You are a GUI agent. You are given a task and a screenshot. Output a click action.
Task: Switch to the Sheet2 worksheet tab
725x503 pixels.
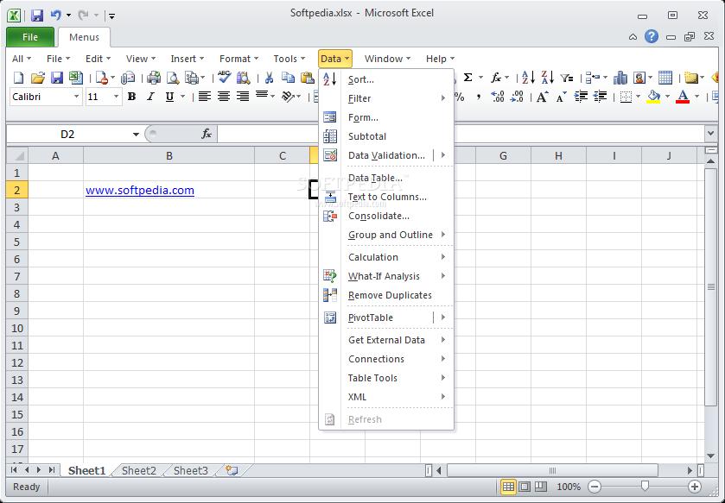139,471
